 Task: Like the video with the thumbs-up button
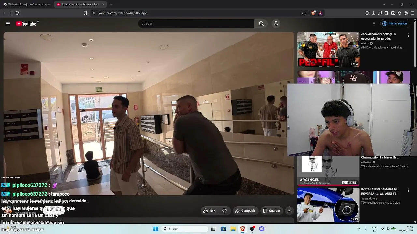(209, 211)
